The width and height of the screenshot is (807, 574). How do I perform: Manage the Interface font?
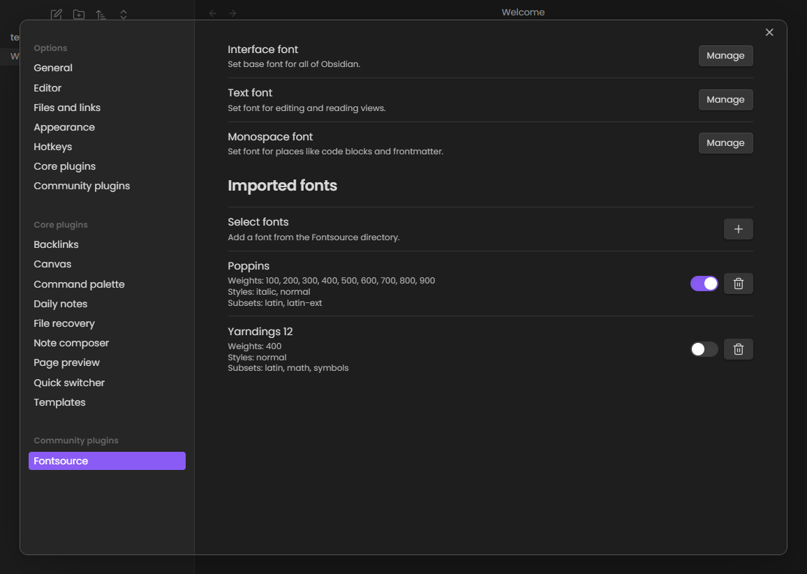tap(725, 56)
